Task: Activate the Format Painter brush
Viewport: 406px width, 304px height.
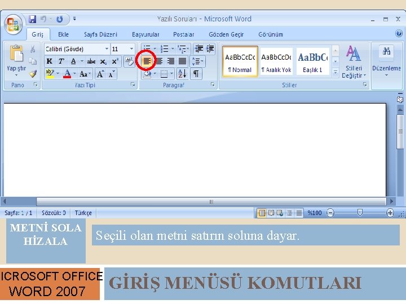Action: 33,74
